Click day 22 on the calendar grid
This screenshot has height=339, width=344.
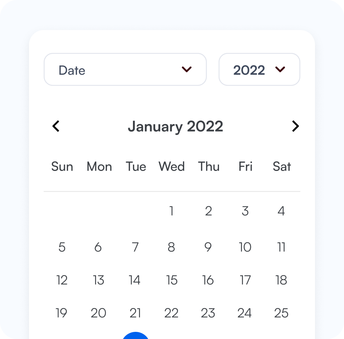click(171, 313)
